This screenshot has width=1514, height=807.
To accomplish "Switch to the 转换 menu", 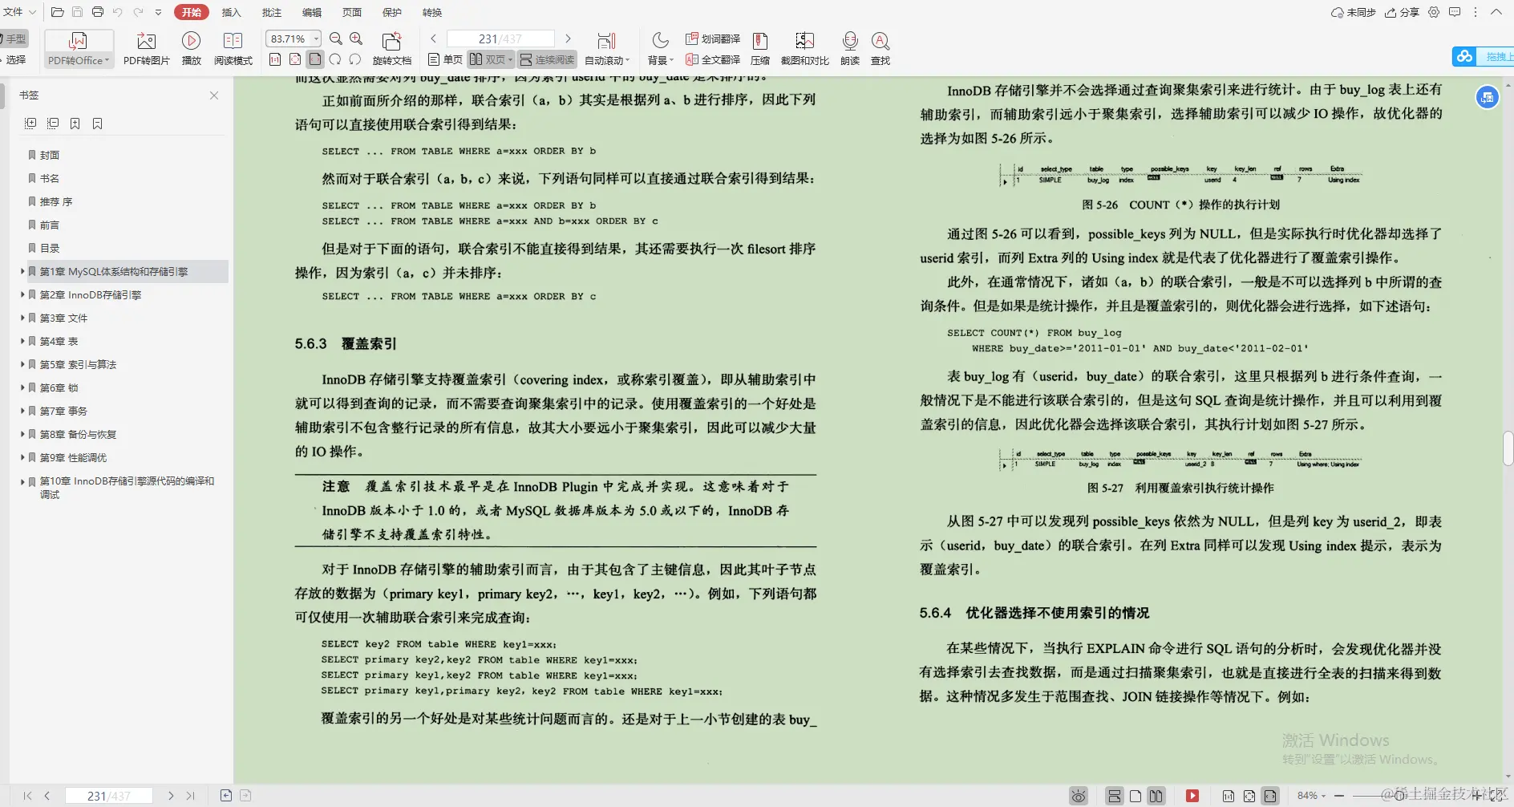I will coord(431,12).
